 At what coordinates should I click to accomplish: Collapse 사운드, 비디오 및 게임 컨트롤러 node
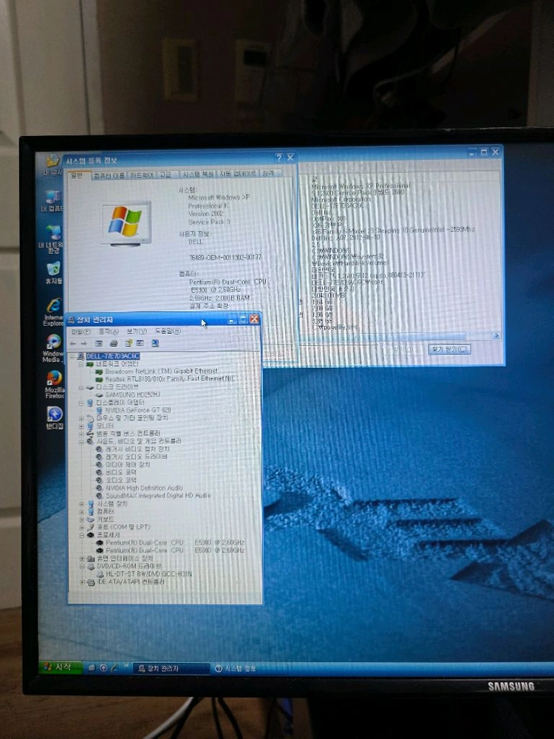point(81,442)
